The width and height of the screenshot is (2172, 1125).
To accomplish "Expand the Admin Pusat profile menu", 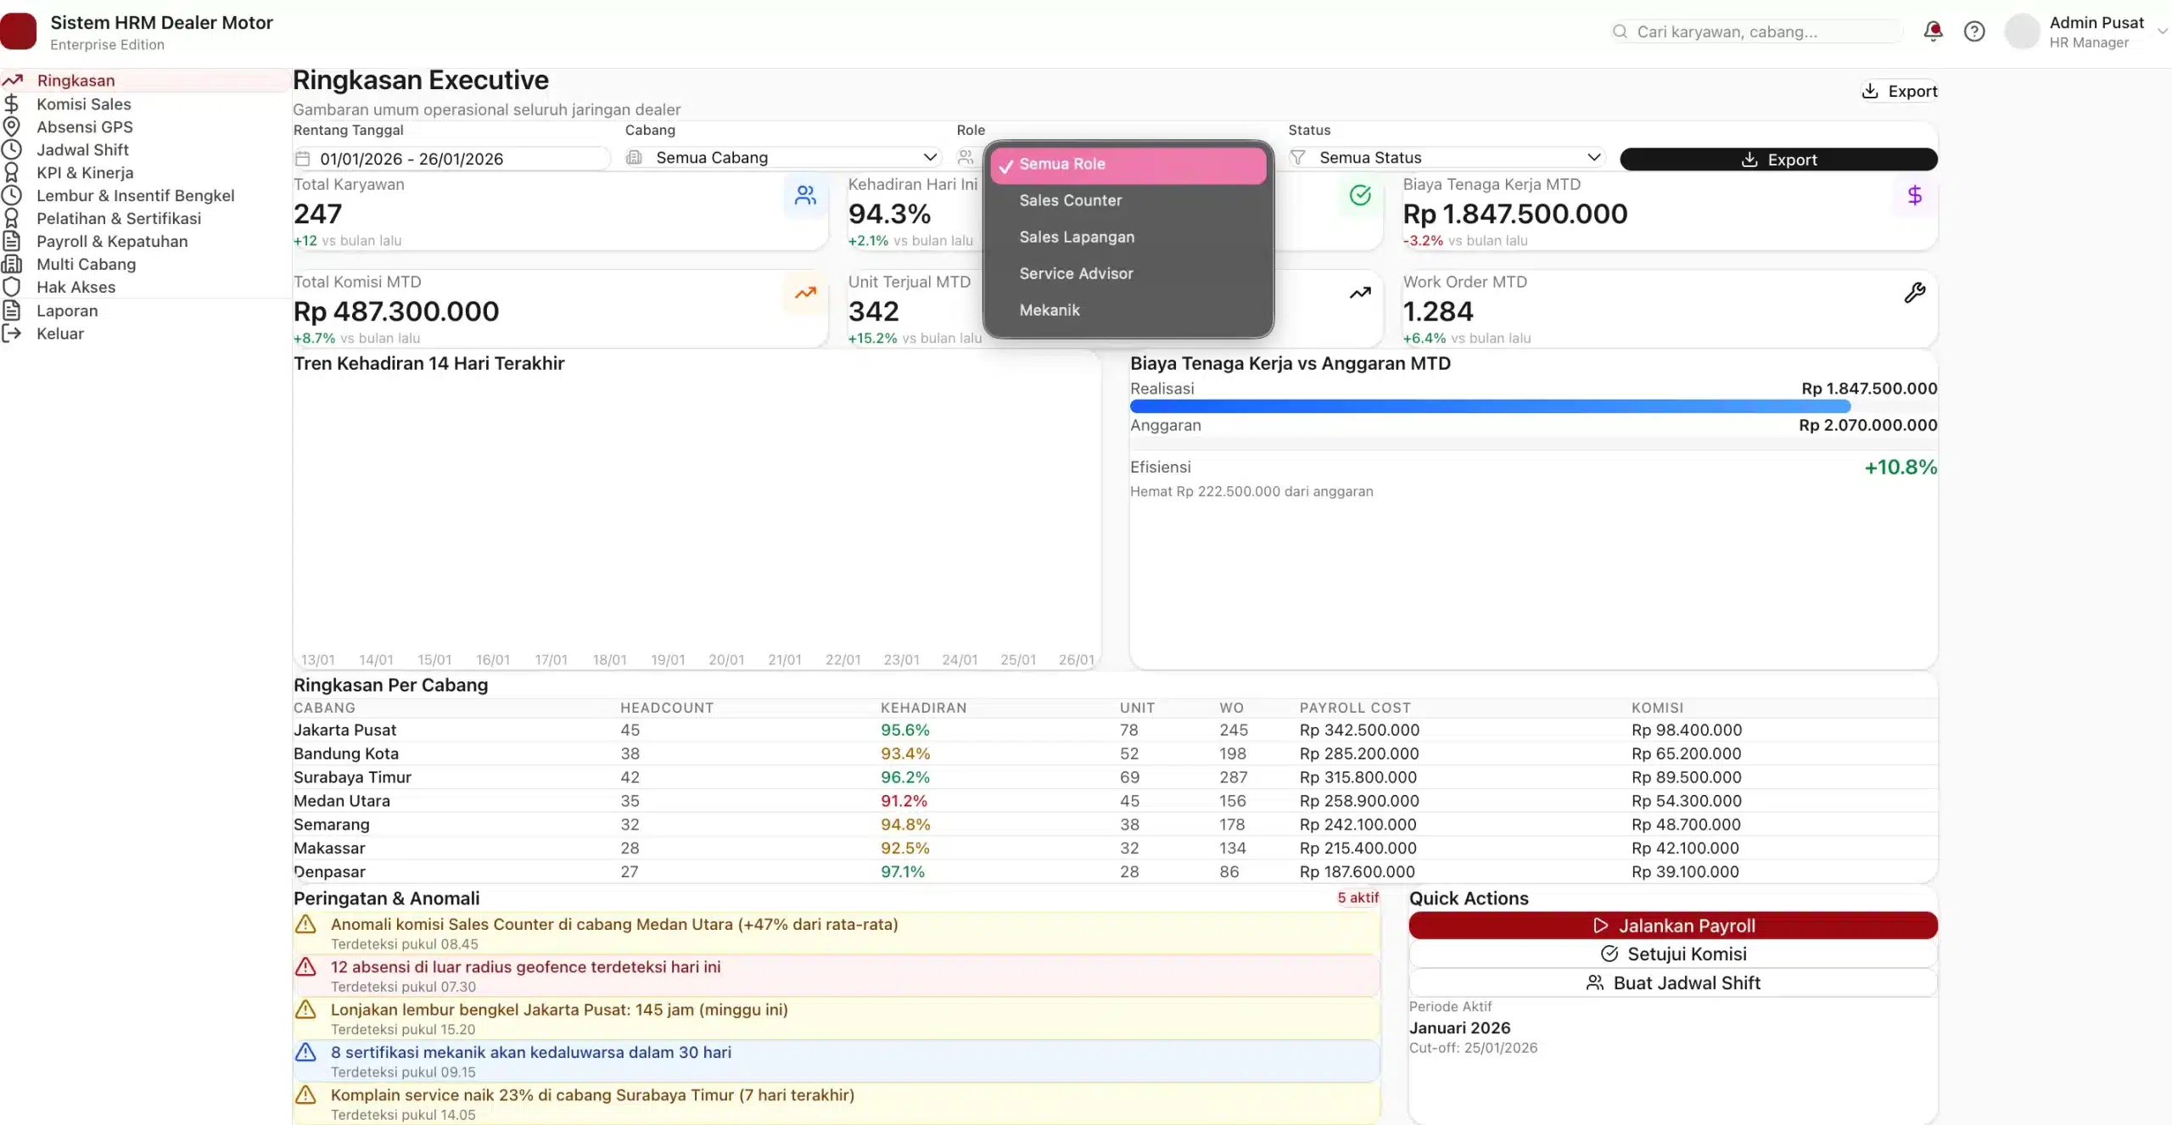I will click(2160, 31).
